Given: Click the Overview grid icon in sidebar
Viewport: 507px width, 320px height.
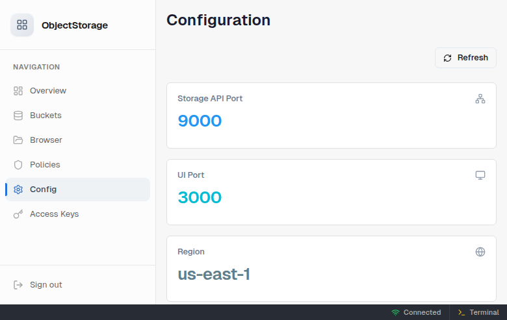Looking at the screenshot, I should pyautogui.click(x=18, y=91).
